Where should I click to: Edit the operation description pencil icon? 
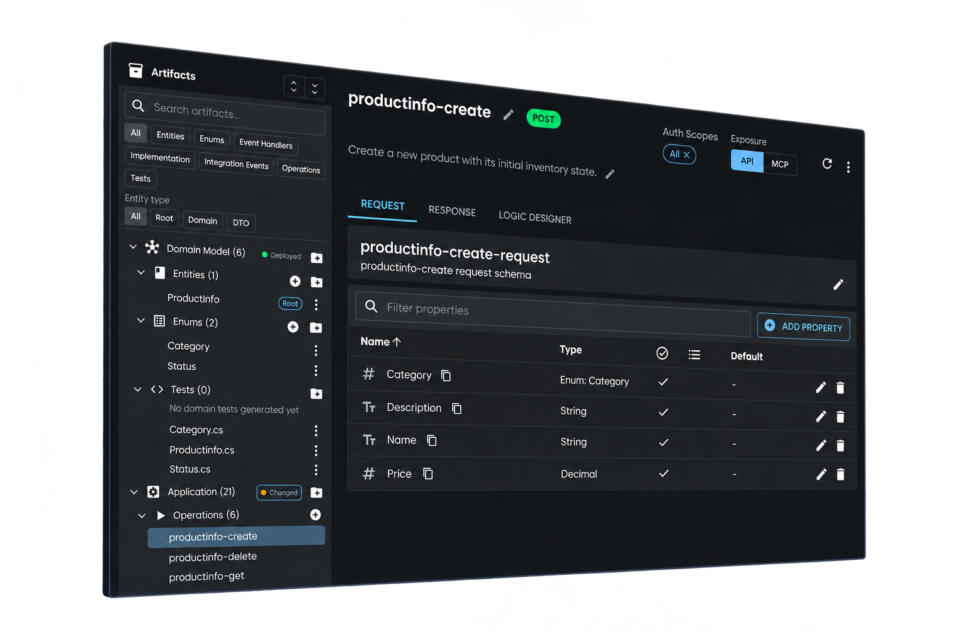pos(610,174)
